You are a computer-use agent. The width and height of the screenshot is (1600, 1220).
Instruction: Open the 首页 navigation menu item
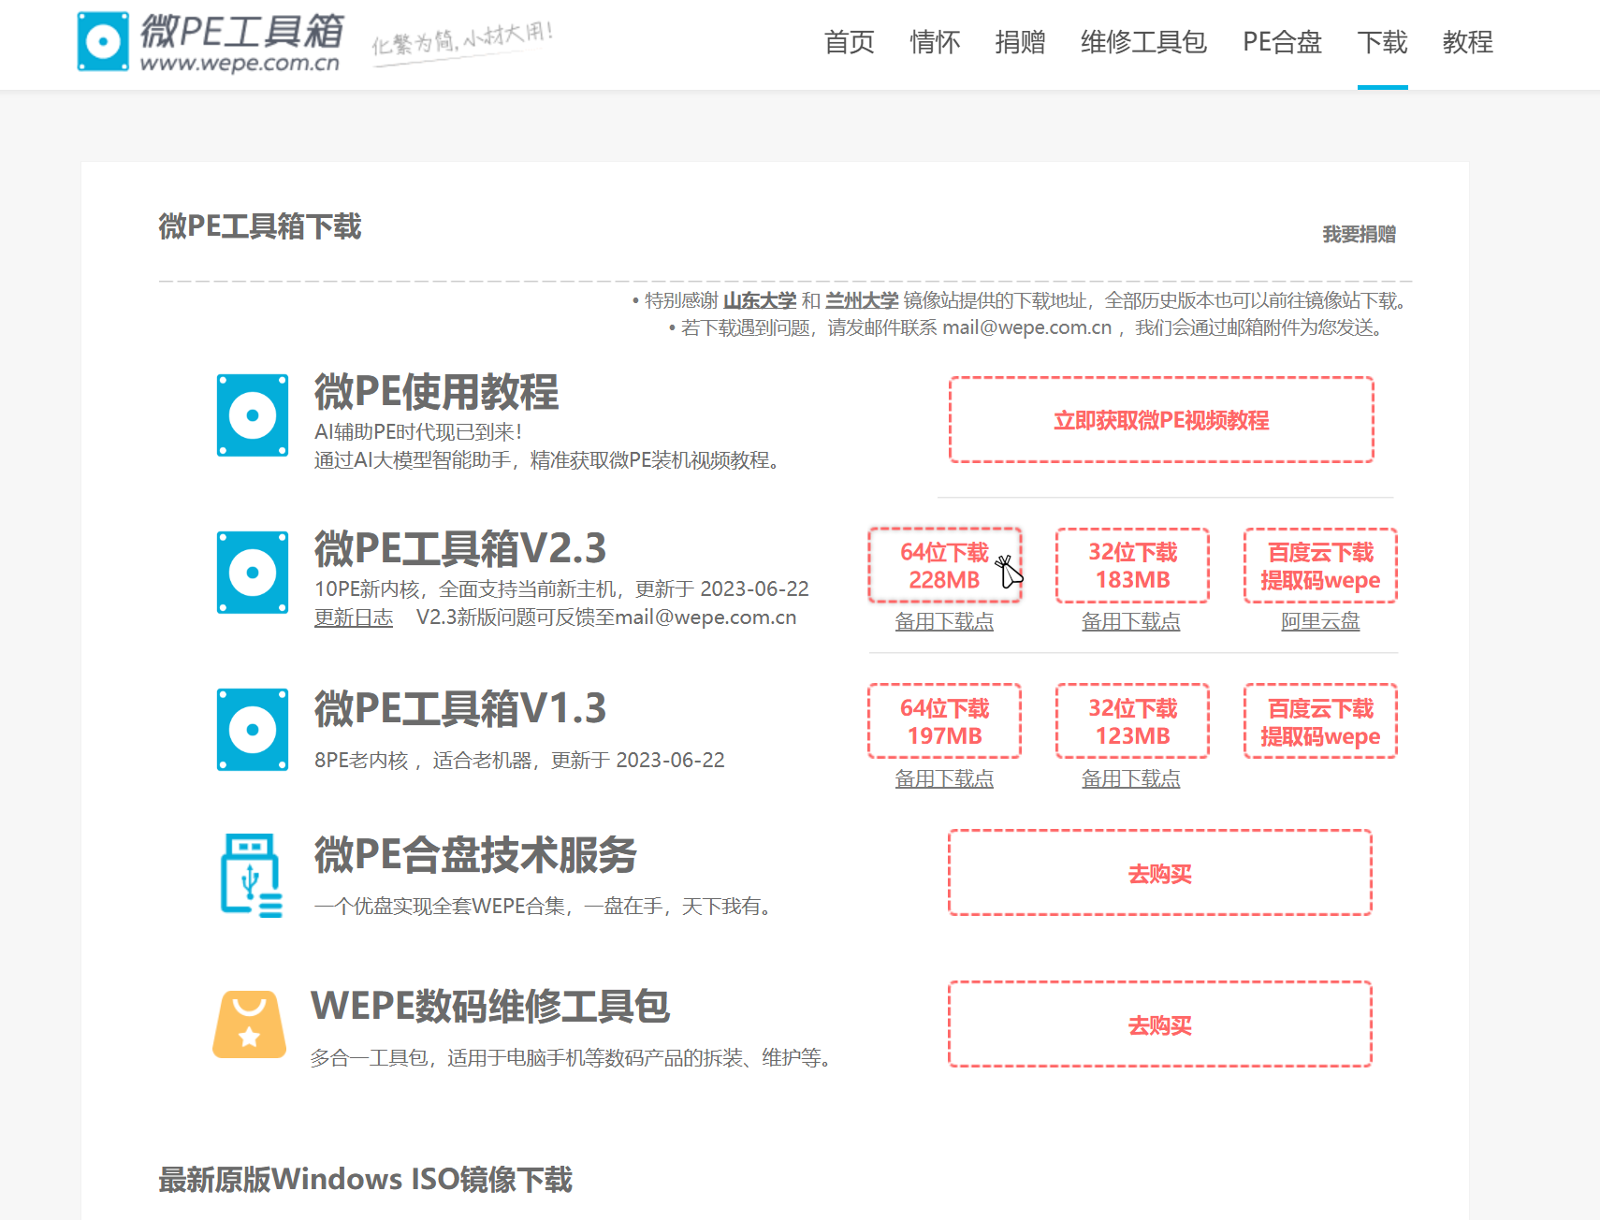(x=849, y=42)
